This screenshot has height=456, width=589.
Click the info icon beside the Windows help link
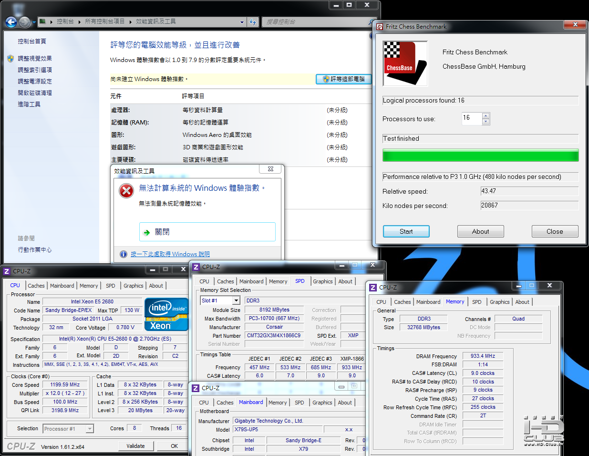pyautogui.click(x=124, y=254)
